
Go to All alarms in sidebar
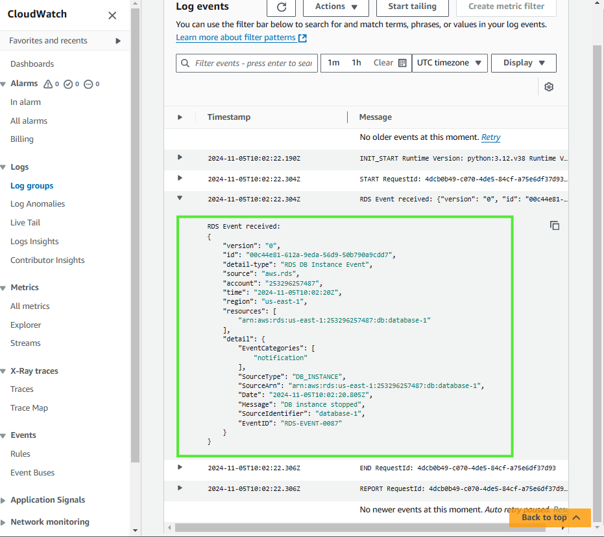coord(29,121)
